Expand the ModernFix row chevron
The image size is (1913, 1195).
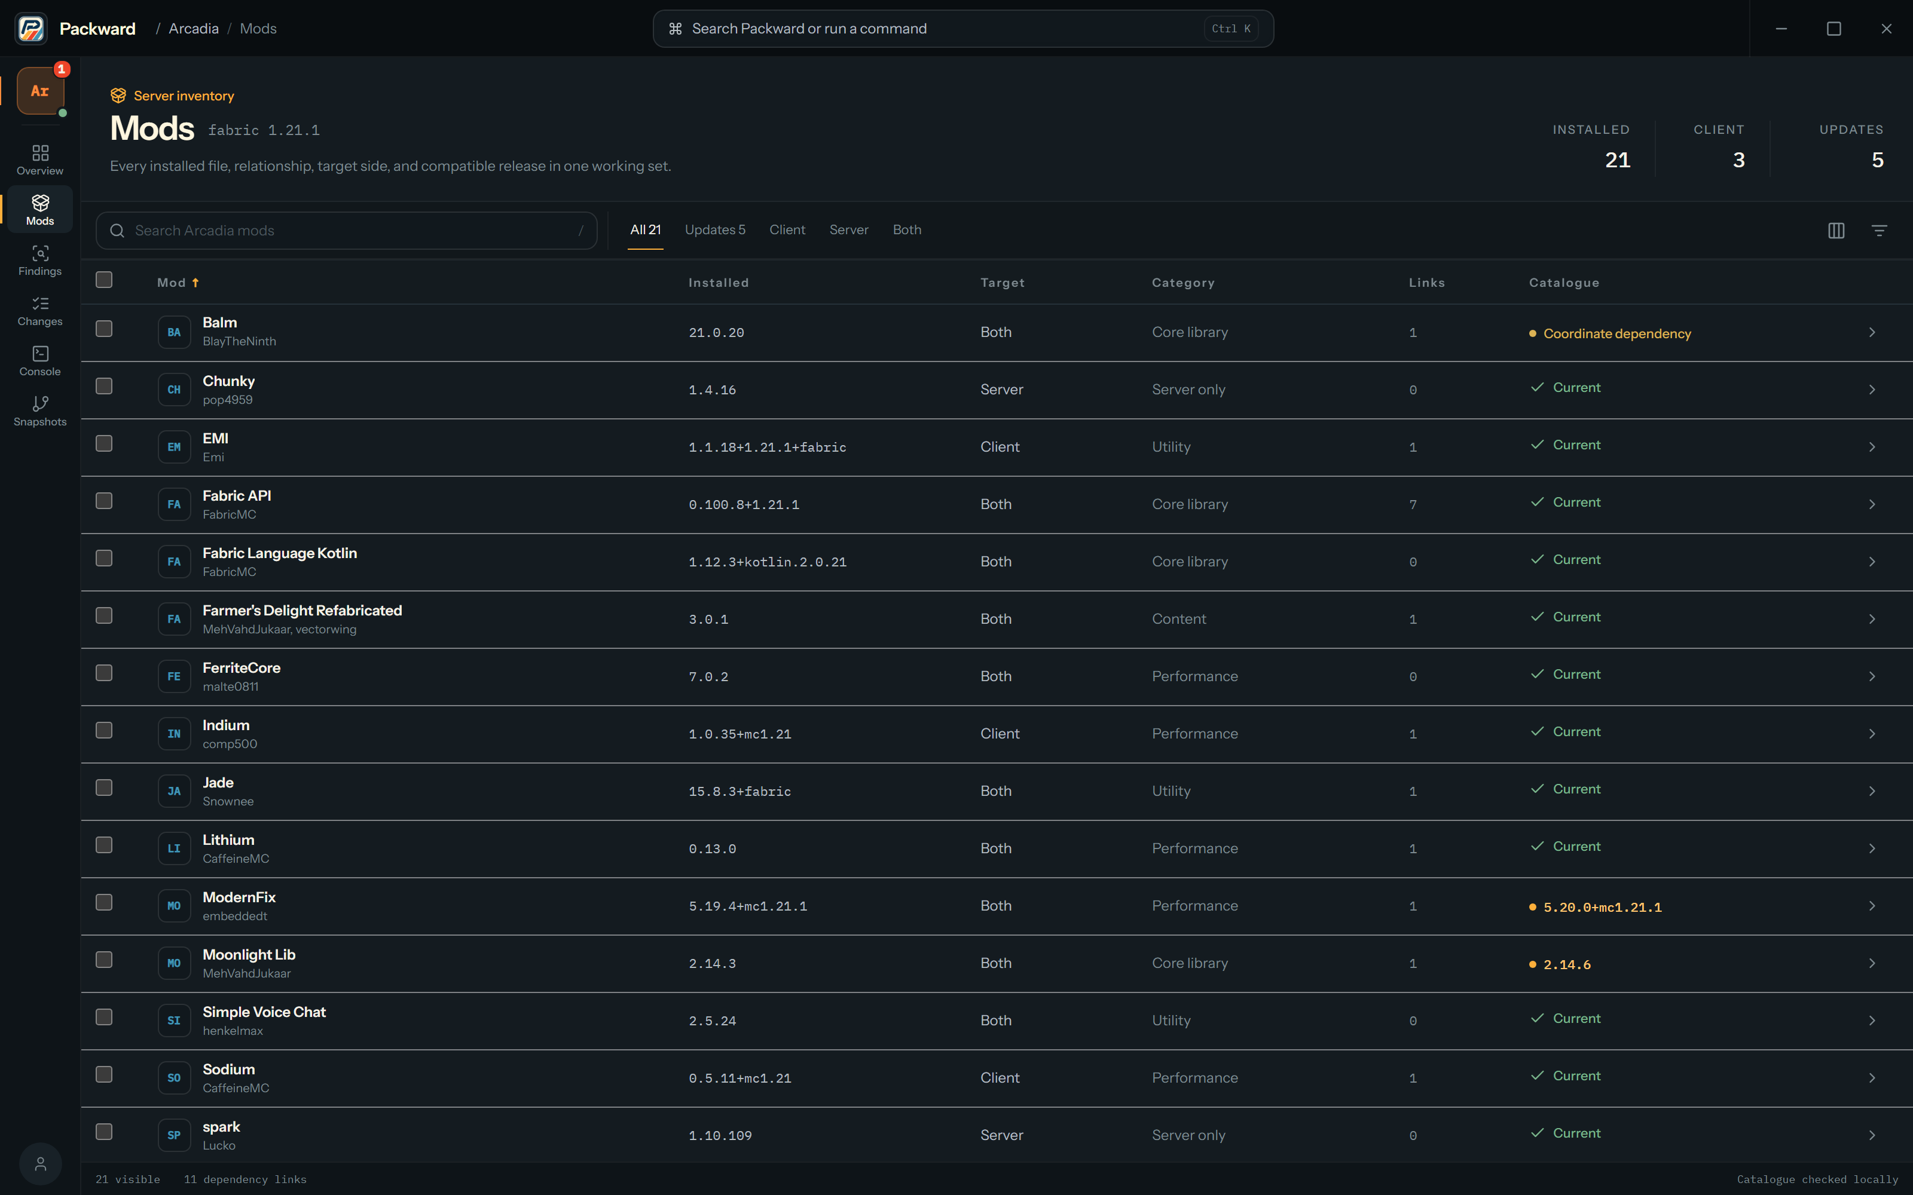1871,906
